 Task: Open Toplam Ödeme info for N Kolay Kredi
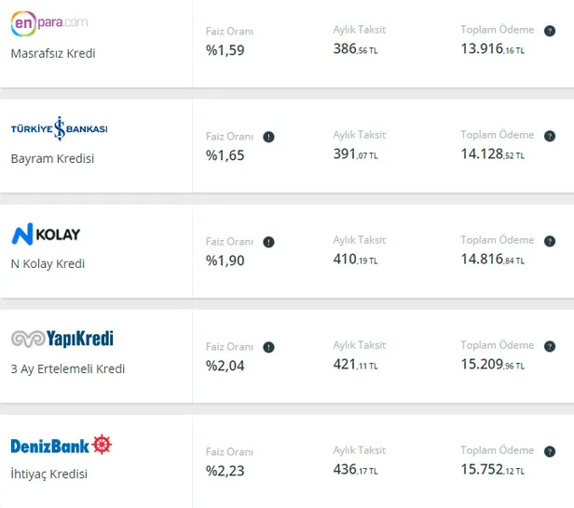550,240
